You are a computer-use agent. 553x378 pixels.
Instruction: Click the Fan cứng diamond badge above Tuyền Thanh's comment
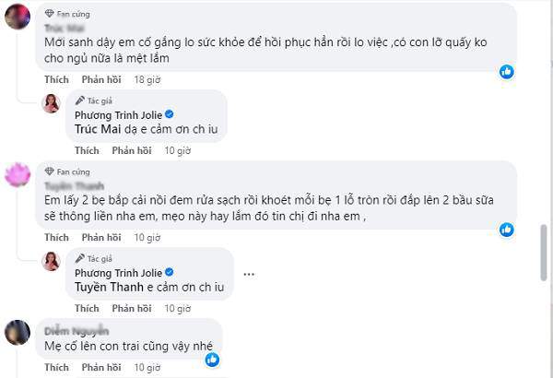point(49,171)
